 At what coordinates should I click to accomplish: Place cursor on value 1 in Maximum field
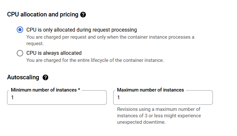(118, 97)
